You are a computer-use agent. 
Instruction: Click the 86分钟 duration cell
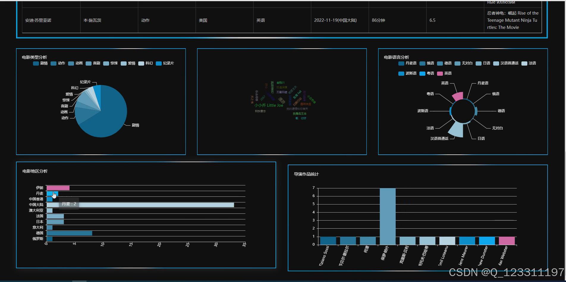[x=397, y=20]
